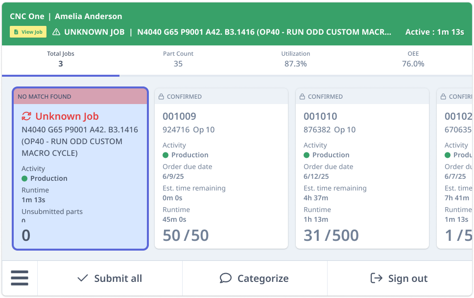Click the Sign out arrow icon
The image size is (474, 298).
[376, 278]
